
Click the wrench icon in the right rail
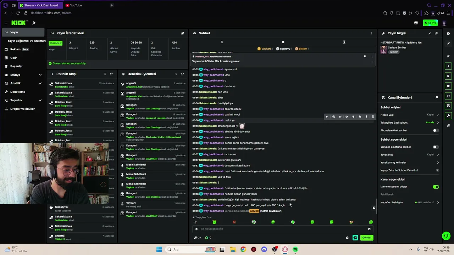pos(448,116)
